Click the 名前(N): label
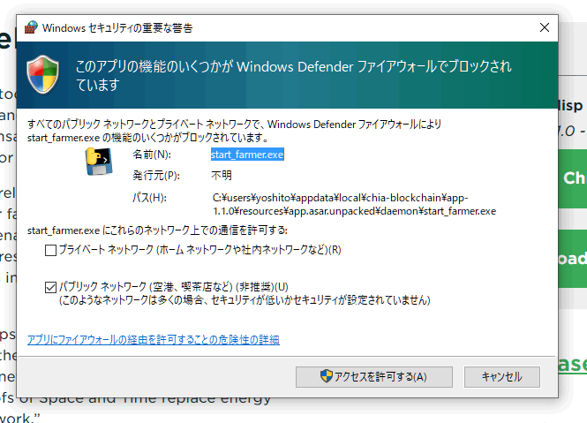The width and height of the screenshot is (587, 423). [x=149, y=155]
